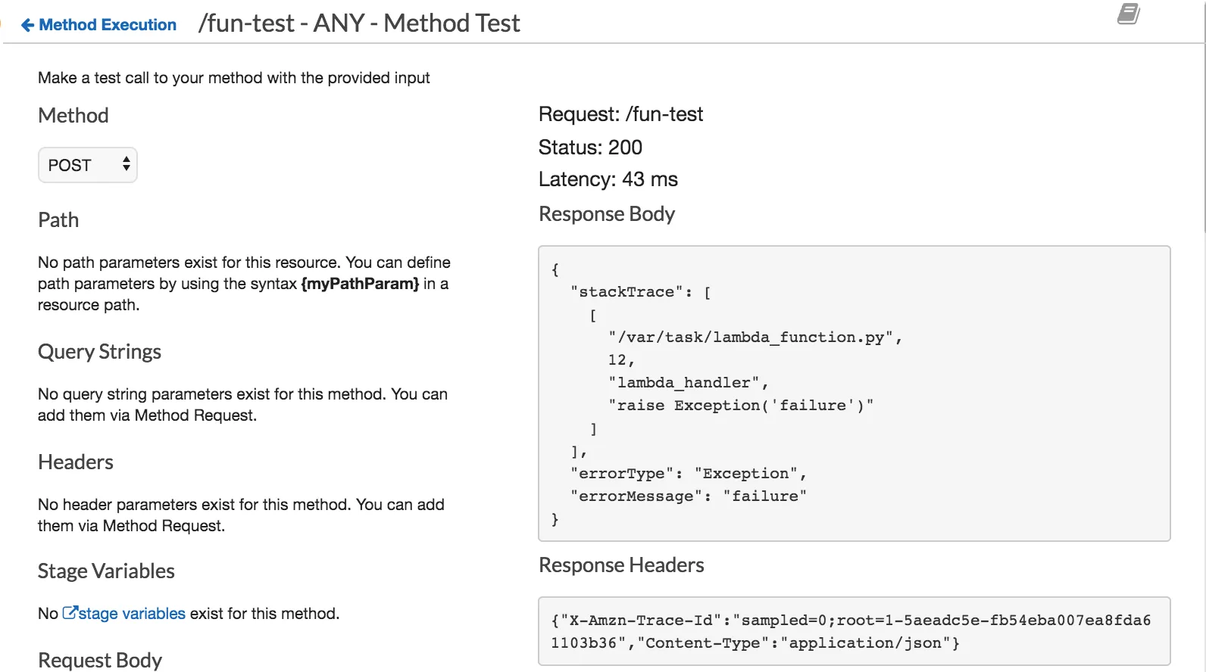Open the POST method dropdown
Viewport: 1206px width, 672px height.
point(88,165)
